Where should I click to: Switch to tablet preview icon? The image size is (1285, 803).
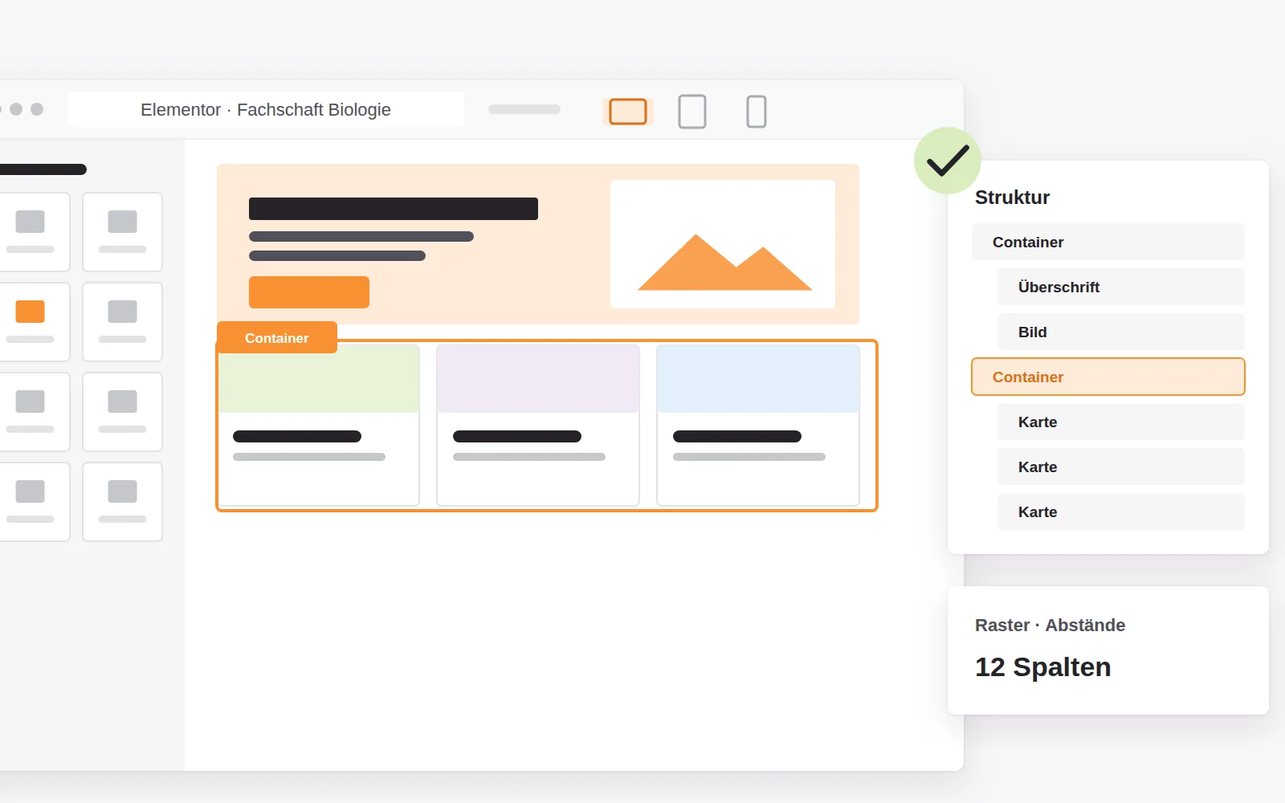692,112
